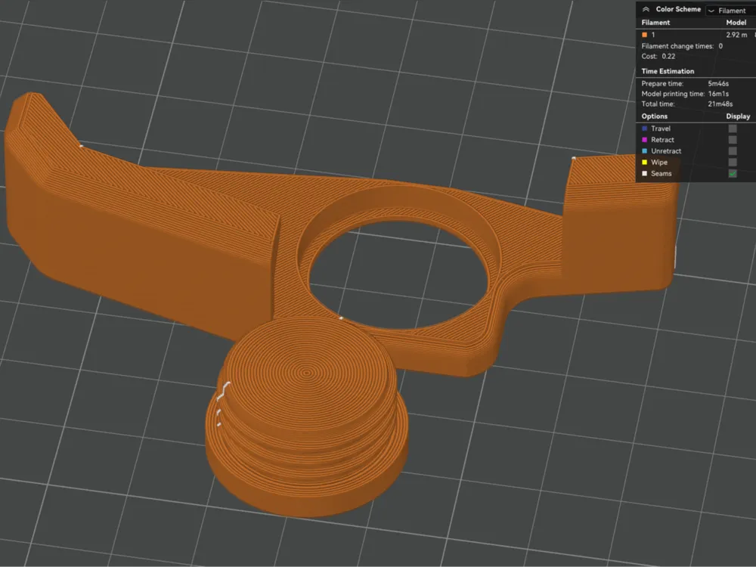Click the yellow Wipe legend icon
The image size is (756, 567).
(x=644, y=162)
